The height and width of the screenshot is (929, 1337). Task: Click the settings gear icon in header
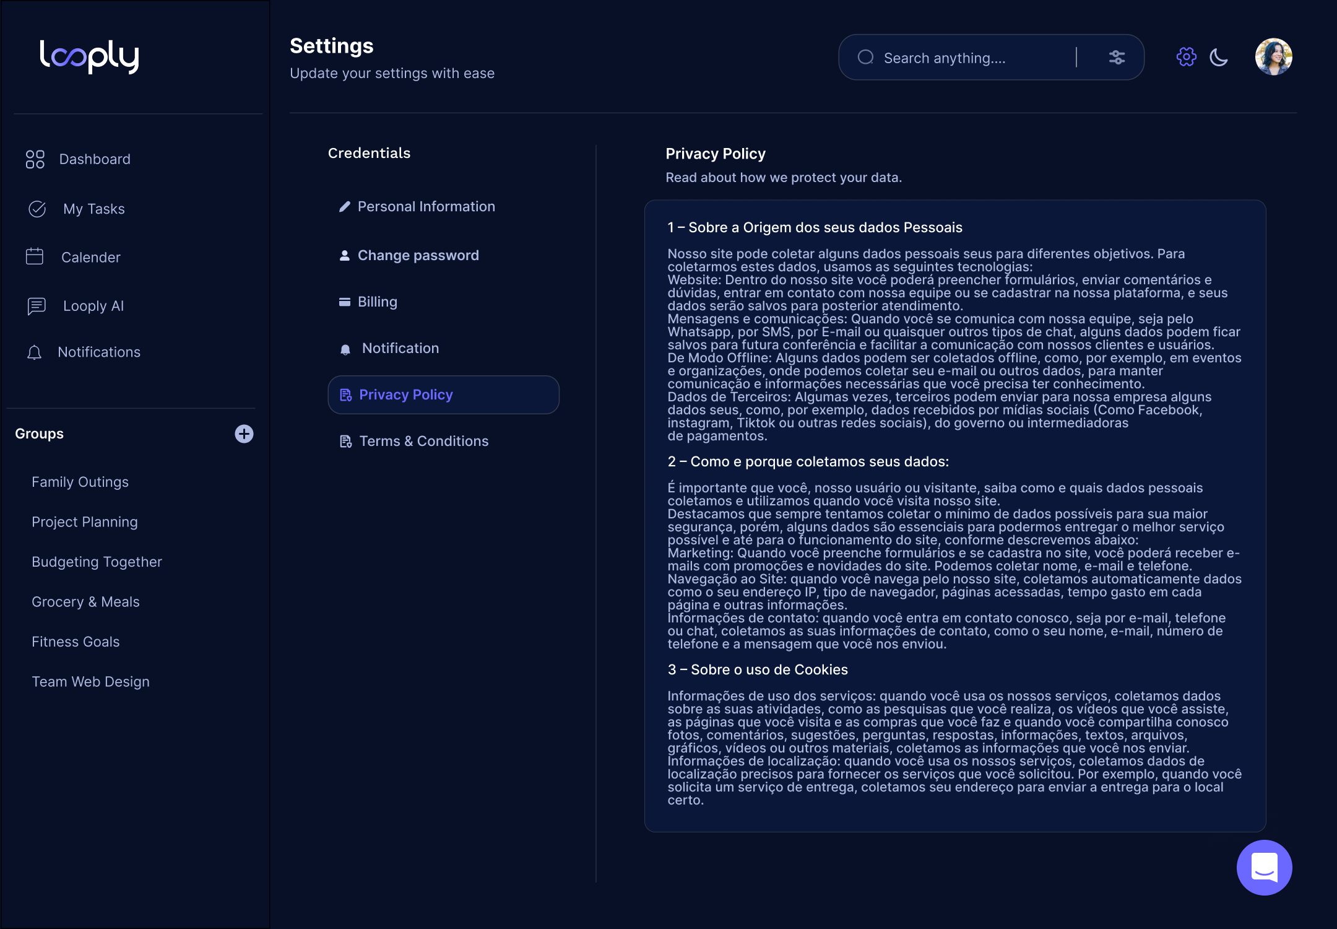tap(1186, 57)
